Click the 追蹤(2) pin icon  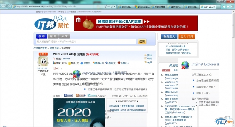[107, 63]
